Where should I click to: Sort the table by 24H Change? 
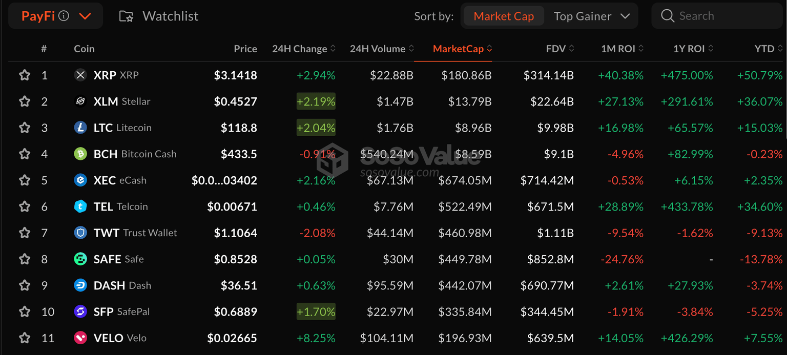tap(304, 49)
